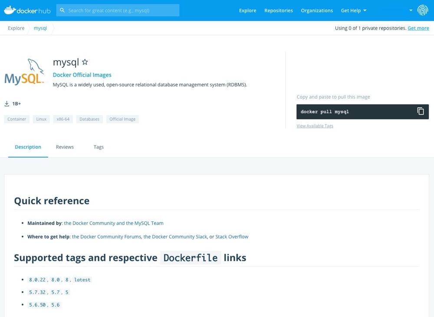Open the Docker Official Images link
Image resolution: width=434 pixels, height=317 pixels.
click(82, 75)
